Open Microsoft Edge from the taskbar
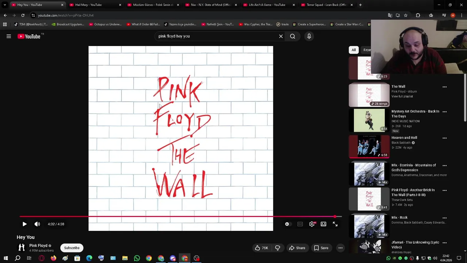The width and height of the screenshot is (467, 263). click(89, 258)
